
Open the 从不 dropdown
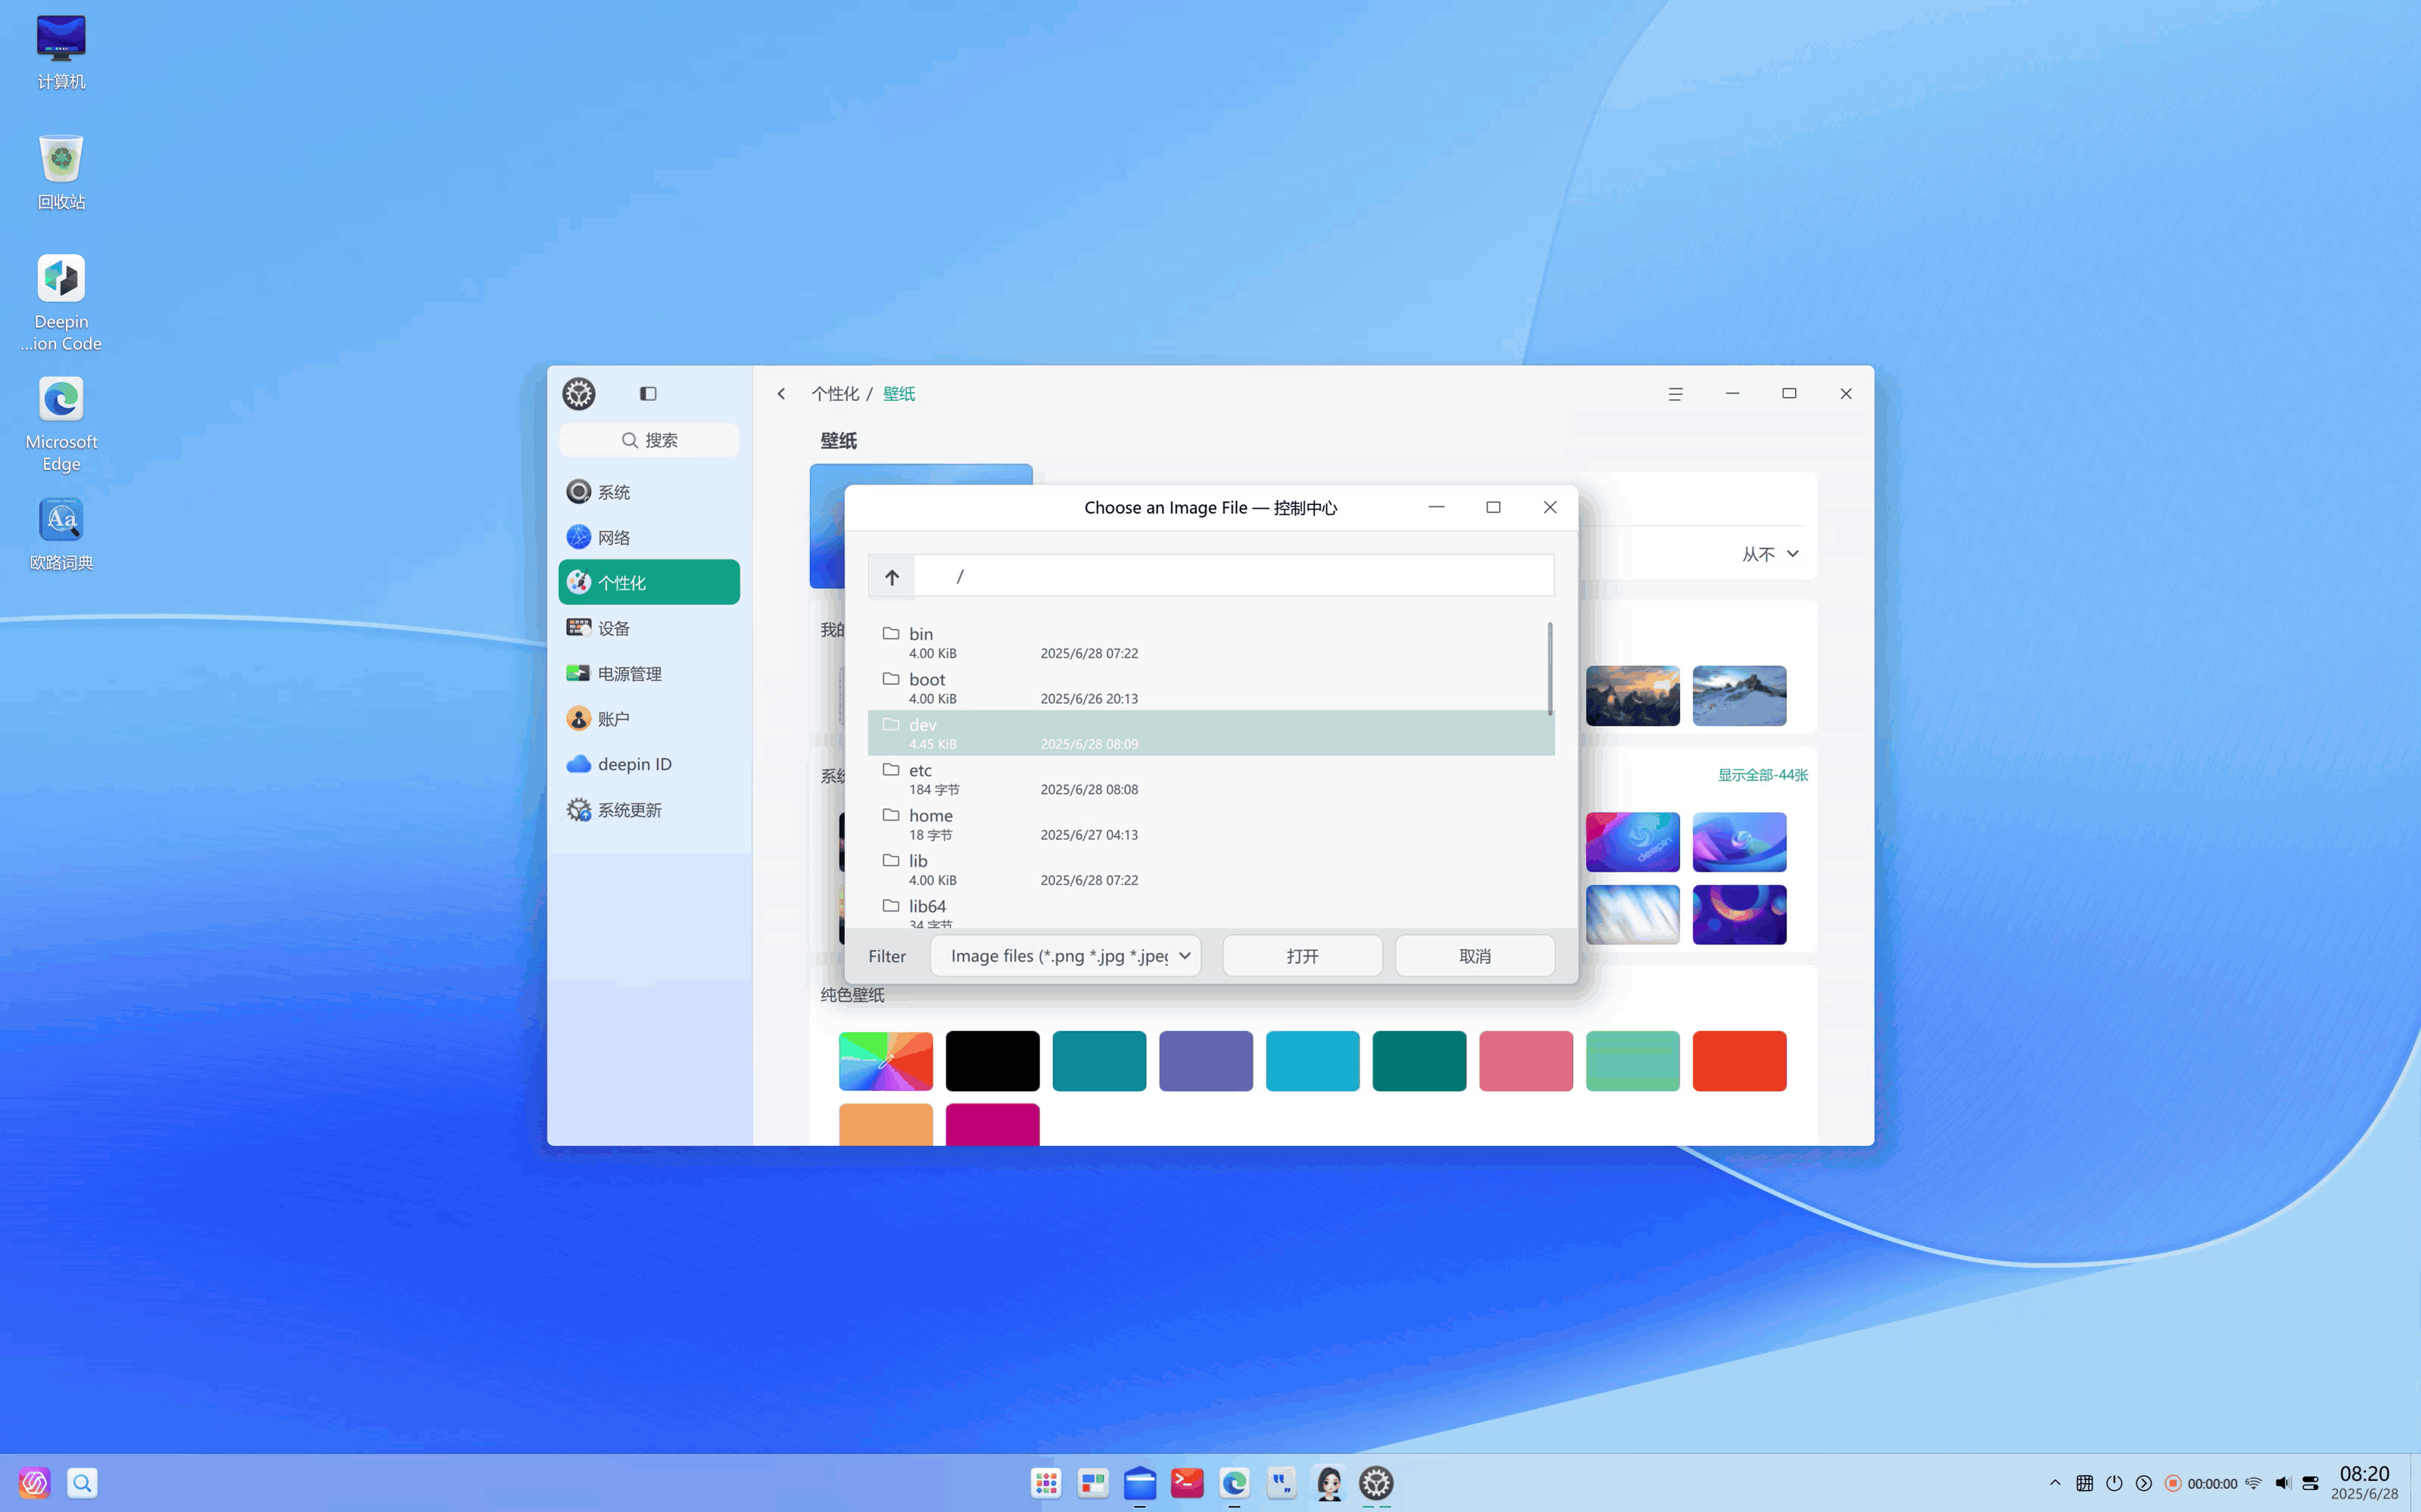point(1770,554)
